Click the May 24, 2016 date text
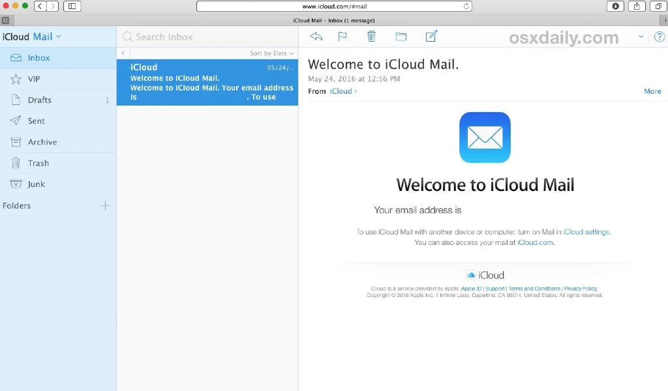This screenshot has width=668, height=391. point(354,79)
